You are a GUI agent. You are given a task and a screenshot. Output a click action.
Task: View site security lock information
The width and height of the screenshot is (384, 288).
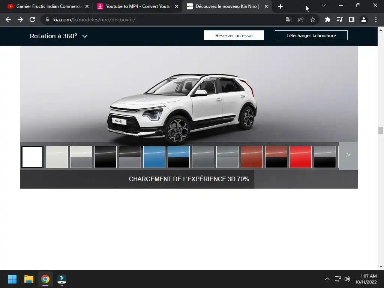47,19
